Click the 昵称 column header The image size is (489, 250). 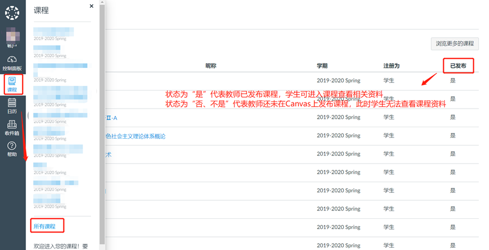(x=210, y=66)
